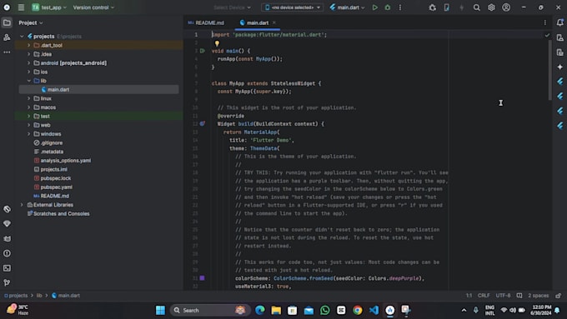Open IDE settings gear
Viewport: 567px width, 319px height.
[491, 7]
